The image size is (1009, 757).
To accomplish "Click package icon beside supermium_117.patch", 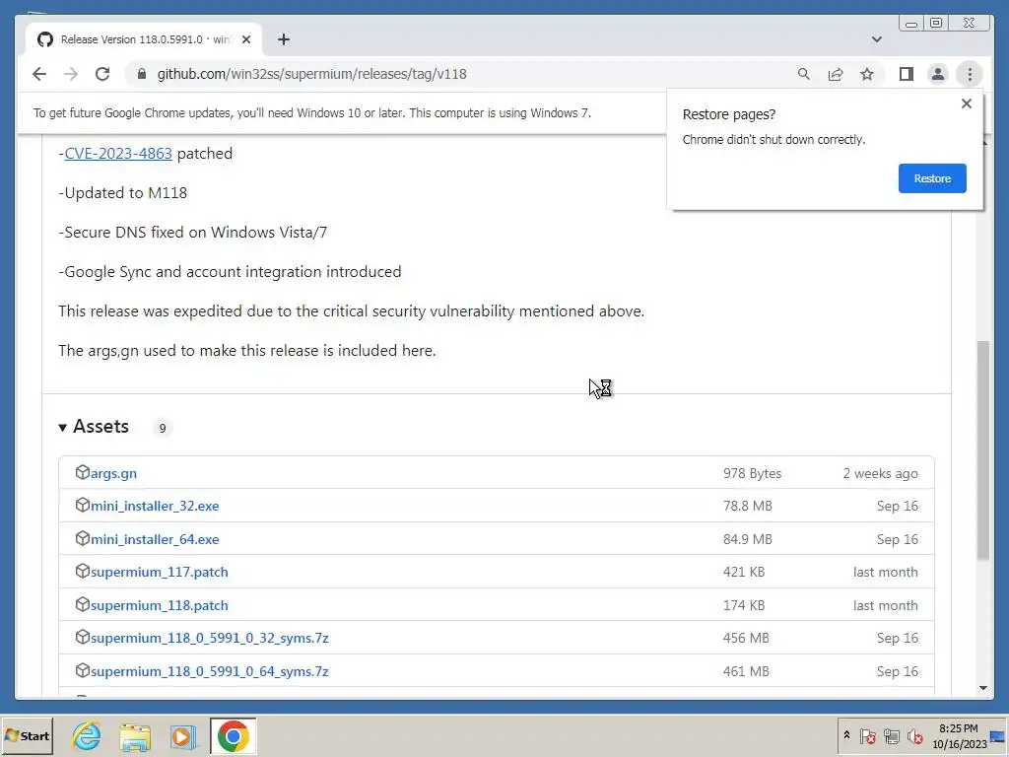I will pyautogui.click(x=83, y=572).
